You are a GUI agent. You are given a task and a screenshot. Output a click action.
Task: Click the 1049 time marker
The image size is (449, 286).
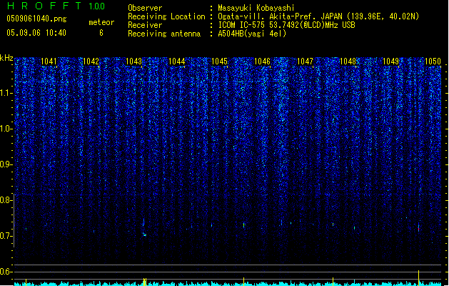tap(391, 61)
